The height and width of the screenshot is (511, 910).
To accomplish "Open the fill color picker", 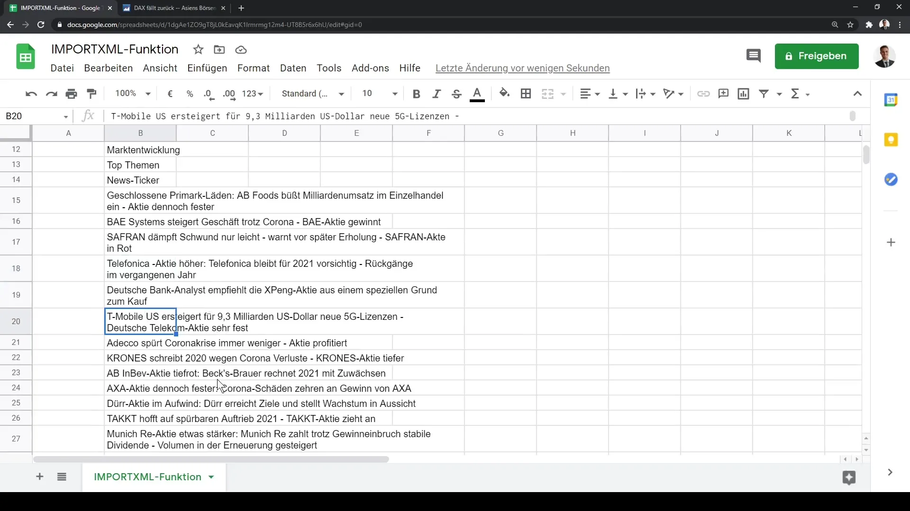I will [x=504, y=94].
